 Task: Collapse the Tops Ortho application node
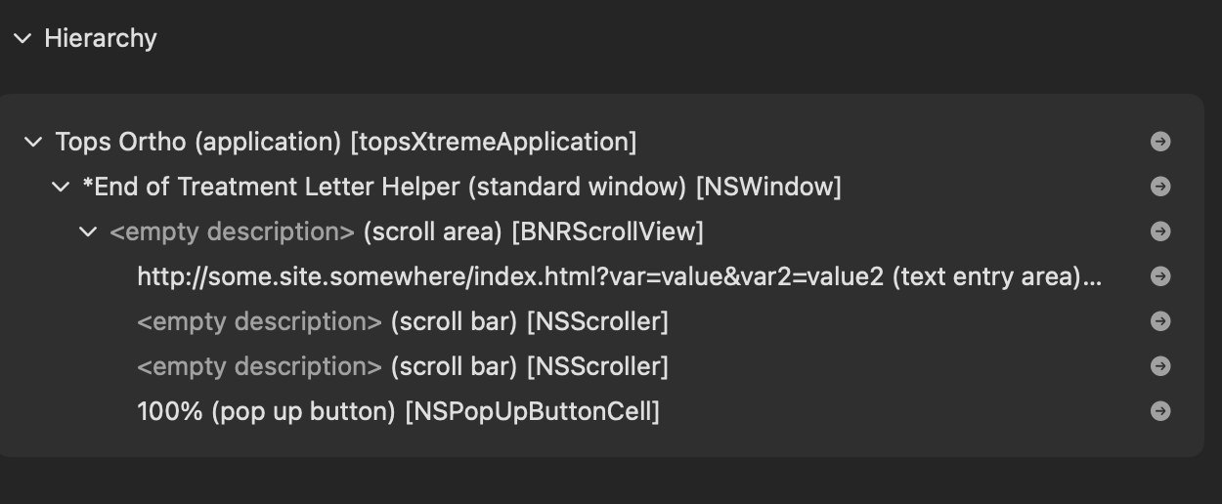(33, 142)
